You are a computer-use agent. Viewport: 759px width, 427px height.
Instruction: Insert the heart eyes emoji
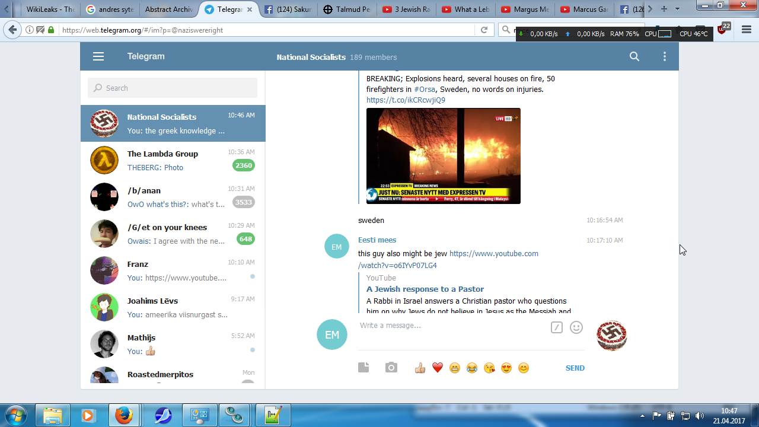(506, 368)
